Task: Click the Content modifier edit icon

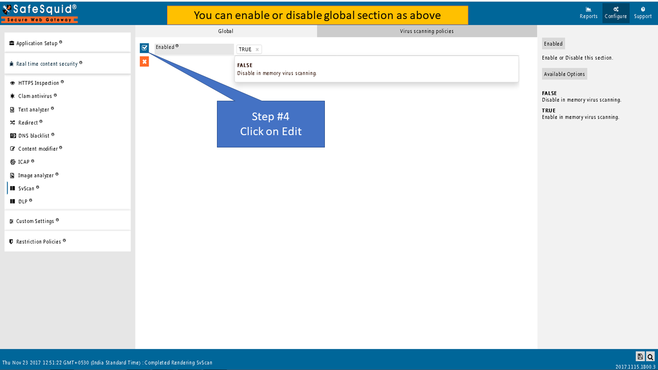Action: click(x=13, y=149)
